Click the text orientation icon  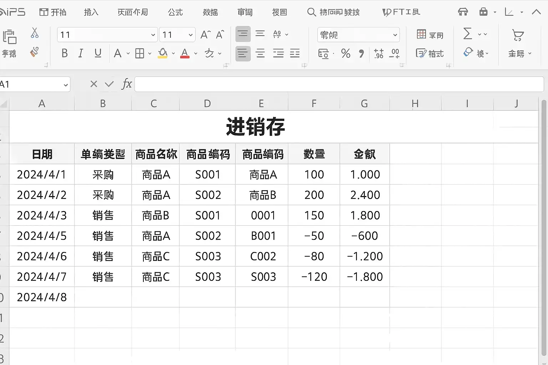pos(277,34)
